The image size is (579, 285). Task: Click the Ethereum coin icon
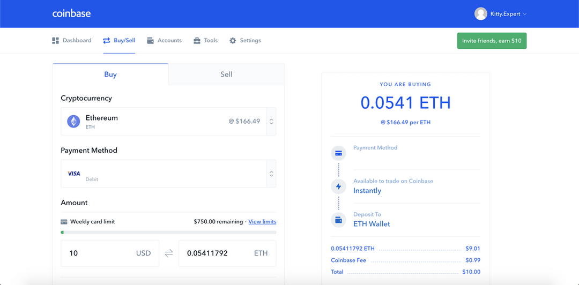[x=73, y=122]
